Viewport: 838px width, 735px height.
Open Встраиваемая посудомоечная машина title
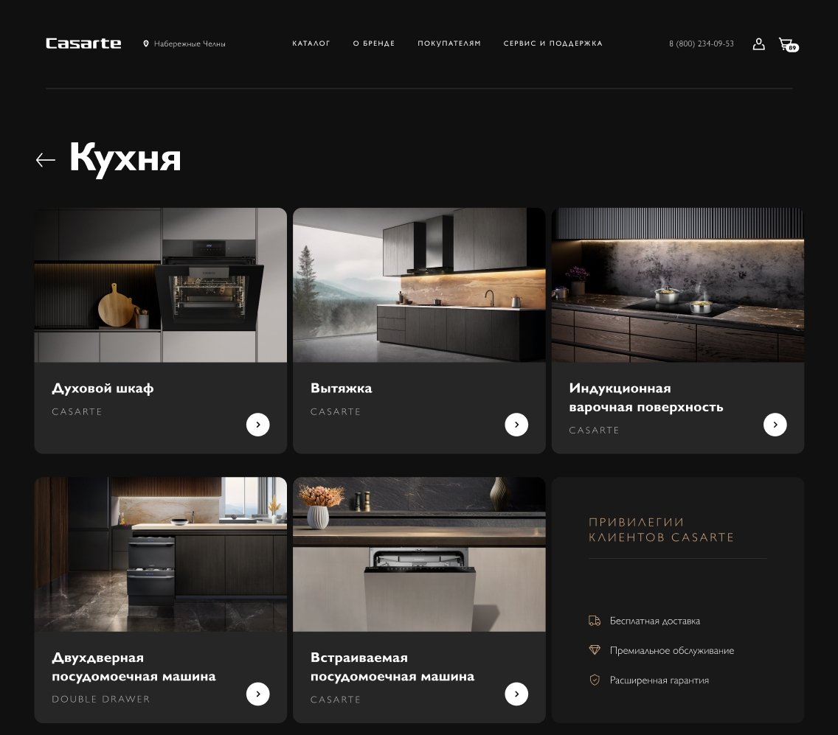392,666
